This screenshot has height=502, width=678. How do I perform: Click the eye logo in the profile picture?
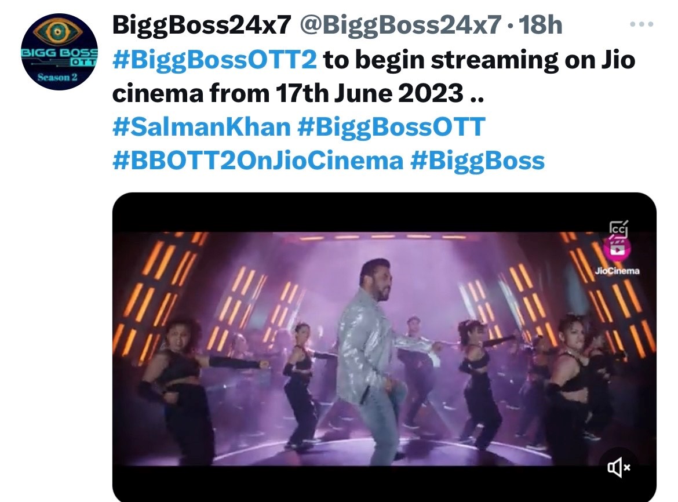(58, 33)
